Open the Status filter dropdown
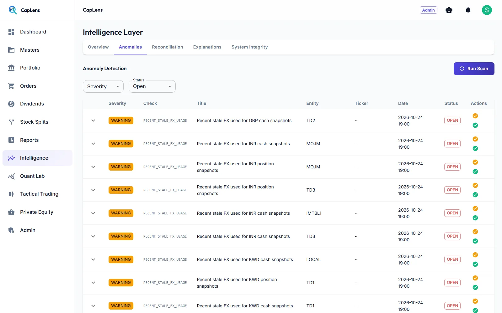The width and height of the screenshot is (502, 313). [x=152, y=86]
